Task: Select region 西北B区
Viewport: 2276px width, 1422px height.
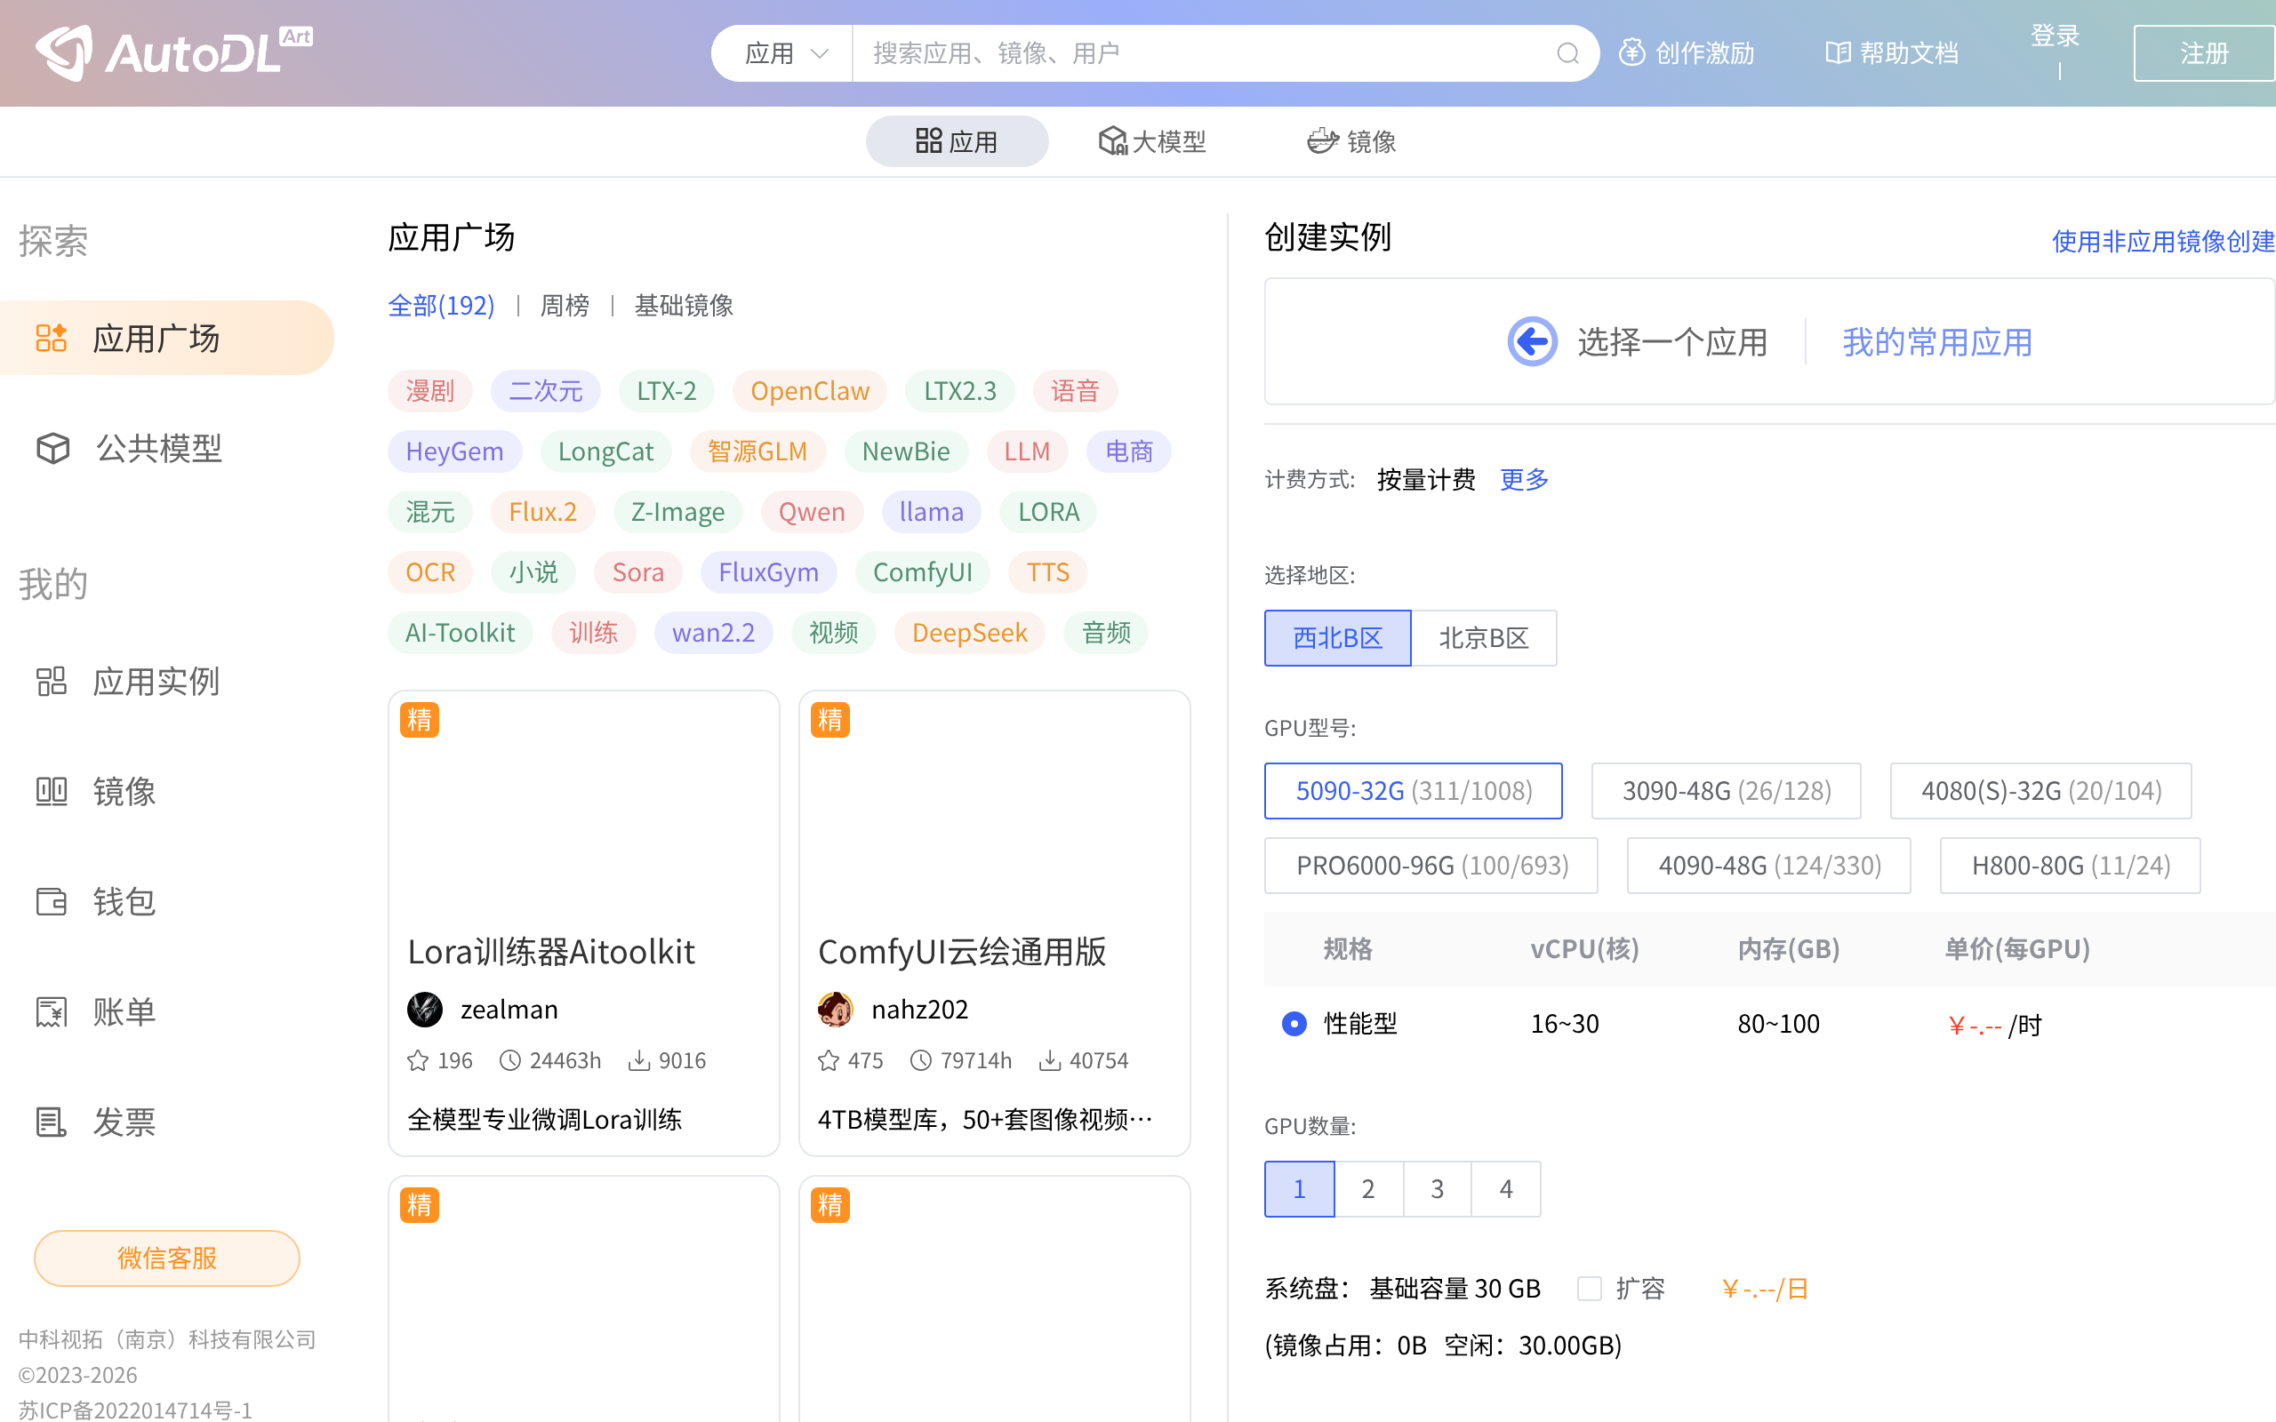Action: 1337,637
